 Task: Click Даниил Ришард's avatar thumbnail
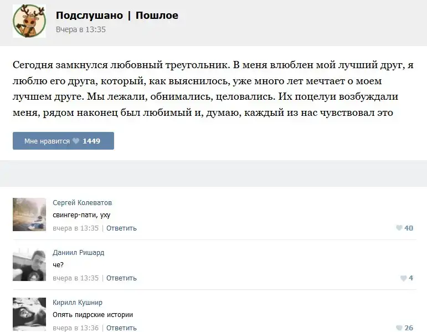[x=29, y=264]
